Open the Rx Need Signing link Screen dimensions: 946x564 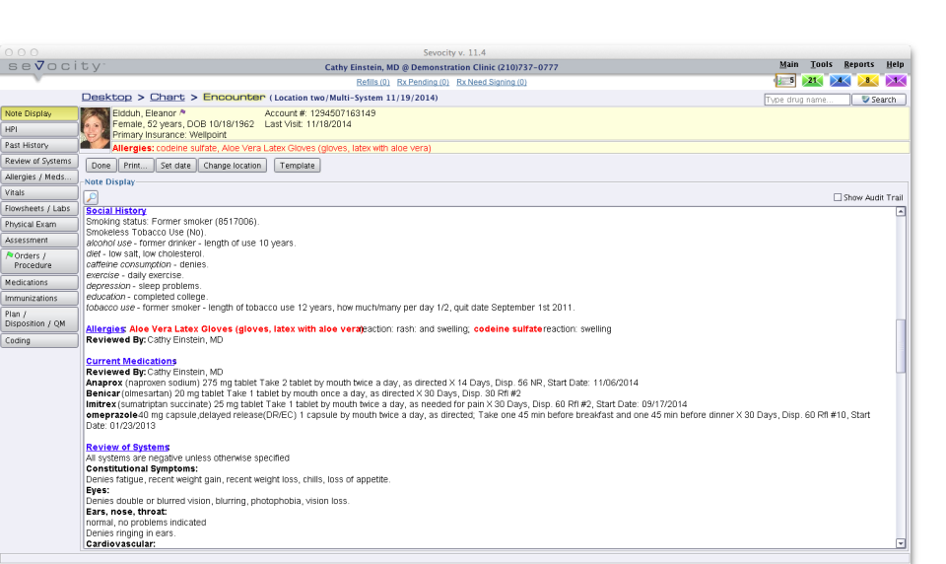coord(492,82)
